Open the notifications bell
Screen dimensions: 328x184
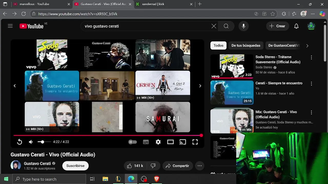click(296, 26)
